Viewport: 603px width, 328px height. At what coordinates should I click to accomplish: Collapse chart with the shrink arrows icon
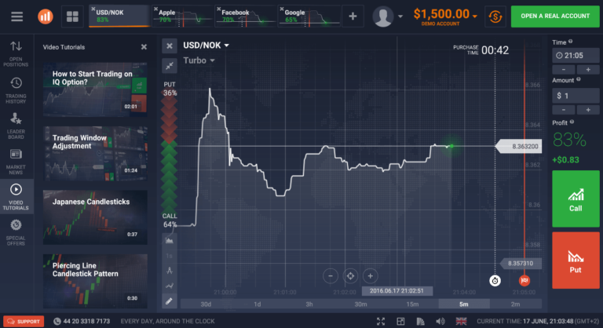point(170,66)
